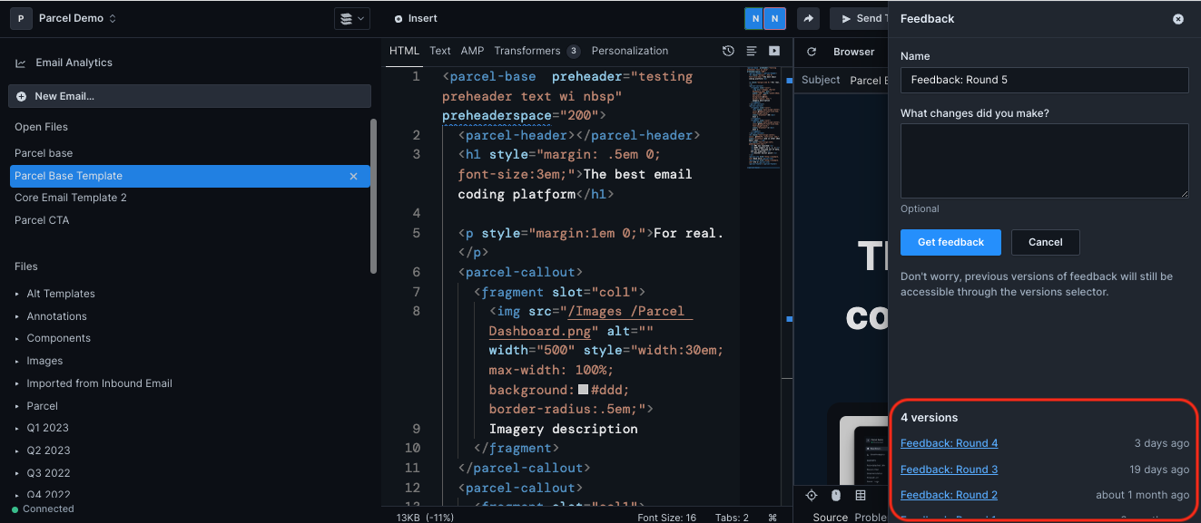Click the P workspace avatar icon

[21, 18]
